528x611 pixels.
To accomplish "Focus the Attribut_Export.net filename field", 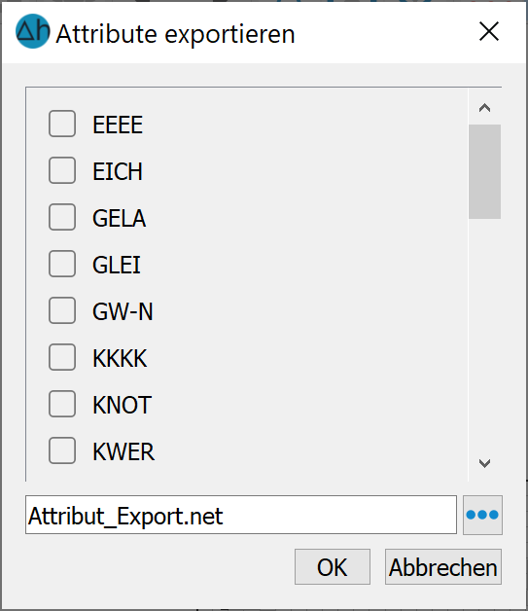I will [240, 515].
